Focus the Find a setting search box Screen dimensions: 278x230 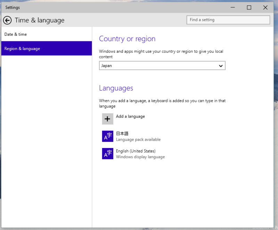tap(228, 20)
